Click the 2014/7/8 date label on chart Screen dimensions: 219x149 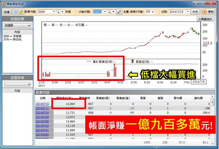tap(198, 81)
